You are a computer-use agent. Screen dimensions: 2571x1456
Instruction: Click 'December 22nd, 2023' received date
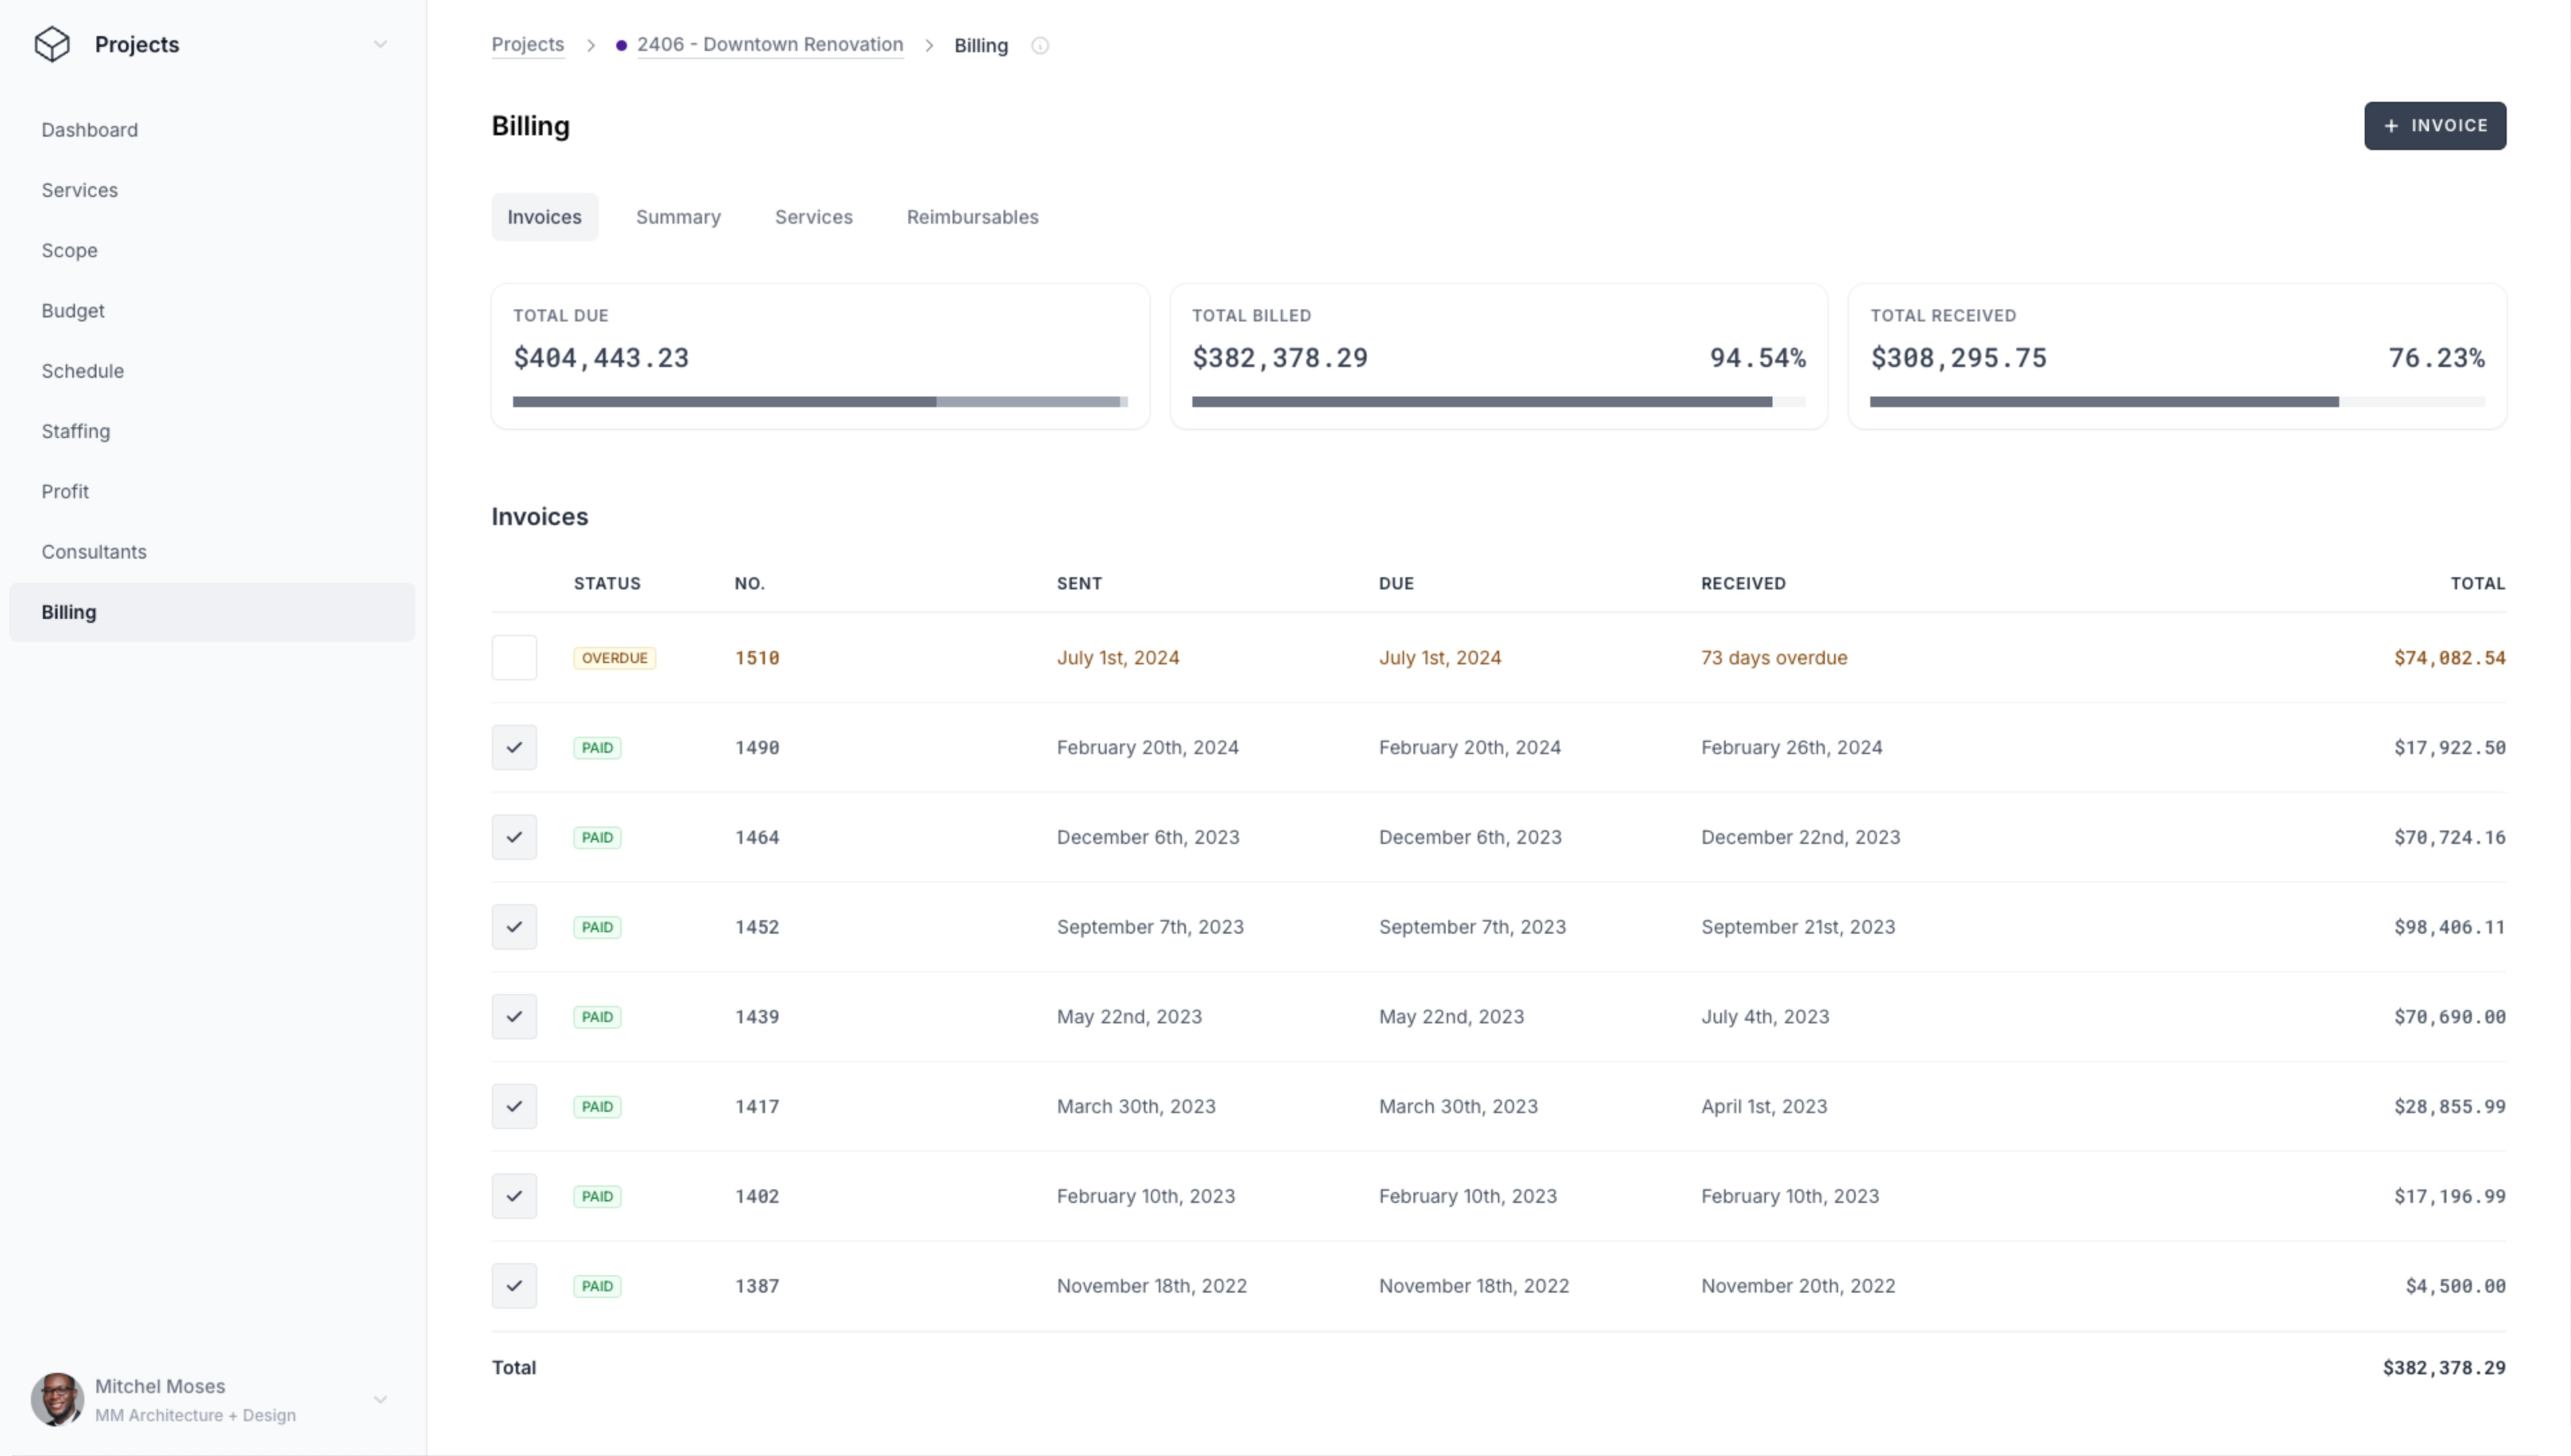[1800, 837]
